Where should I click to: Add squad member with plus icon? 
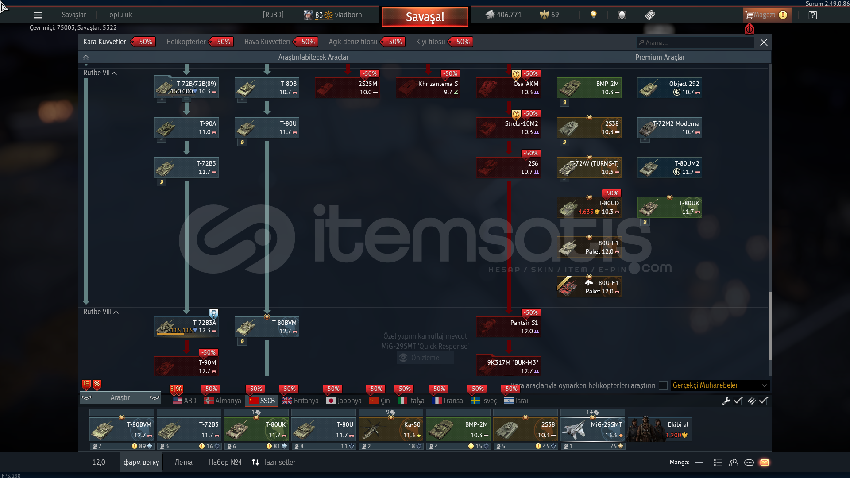coord(699,463)
